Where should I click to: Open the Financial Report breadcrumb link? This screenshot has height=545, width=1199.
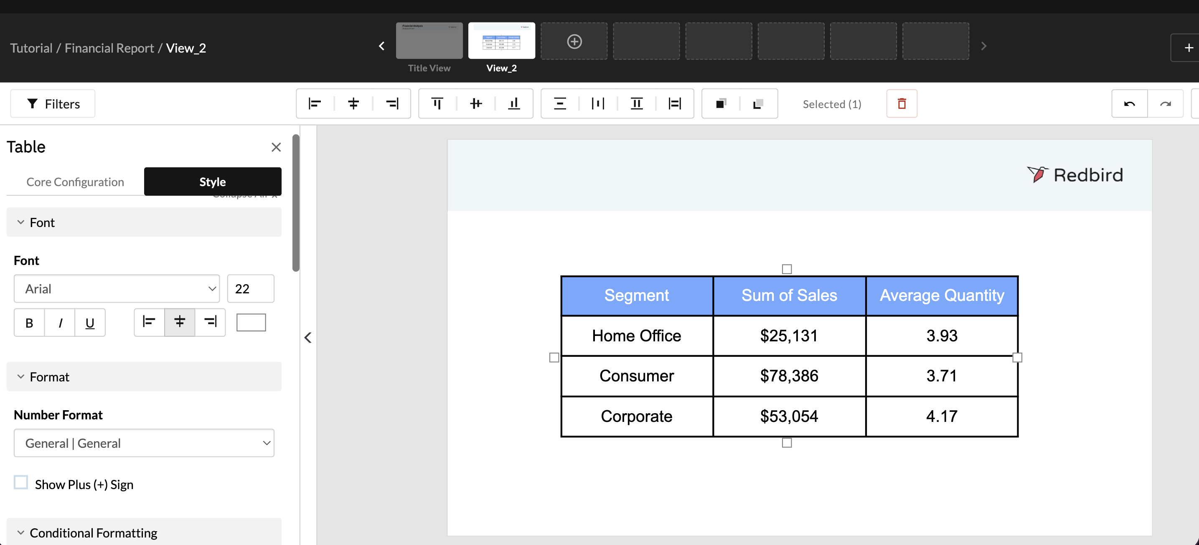coord(109,48)
